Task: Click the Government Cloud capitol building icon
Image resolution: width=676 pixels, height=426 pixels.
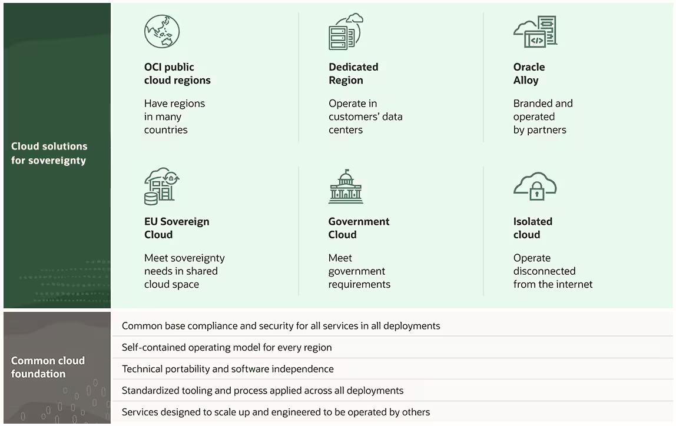Action: click(x=346, y=187)
